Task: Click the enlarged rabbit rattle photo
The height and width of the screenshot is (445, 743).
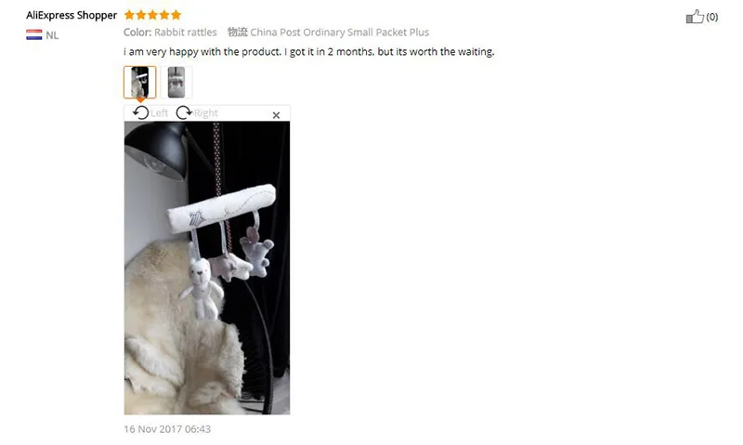Action: (x=207, y=268)
